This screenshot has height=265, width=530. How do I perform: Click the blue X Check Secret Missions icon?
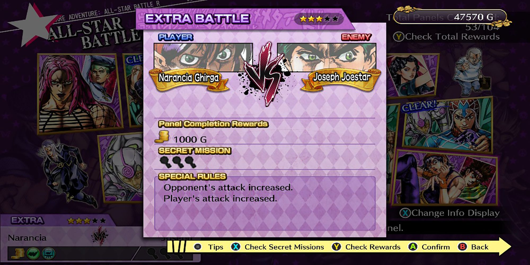[x=235, y=247]
